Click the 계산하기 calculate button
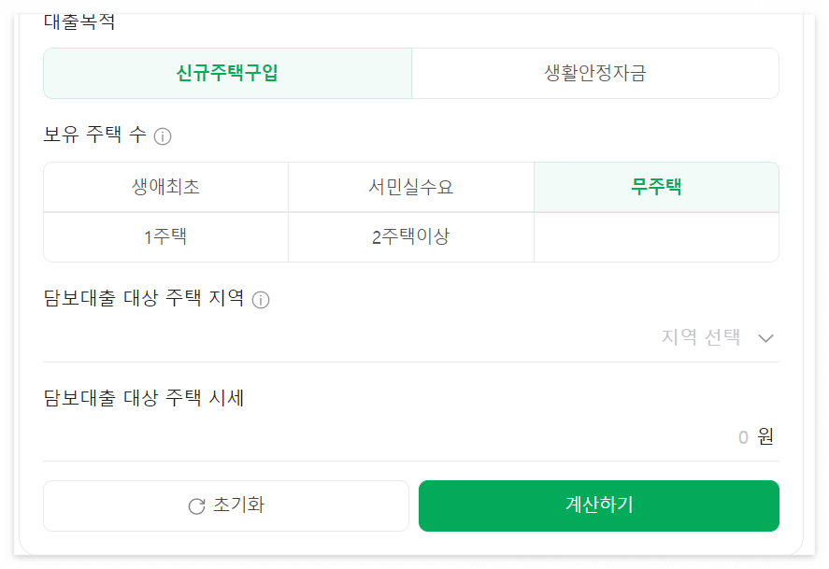Viewport: 829px width, 569px height. 597,505
